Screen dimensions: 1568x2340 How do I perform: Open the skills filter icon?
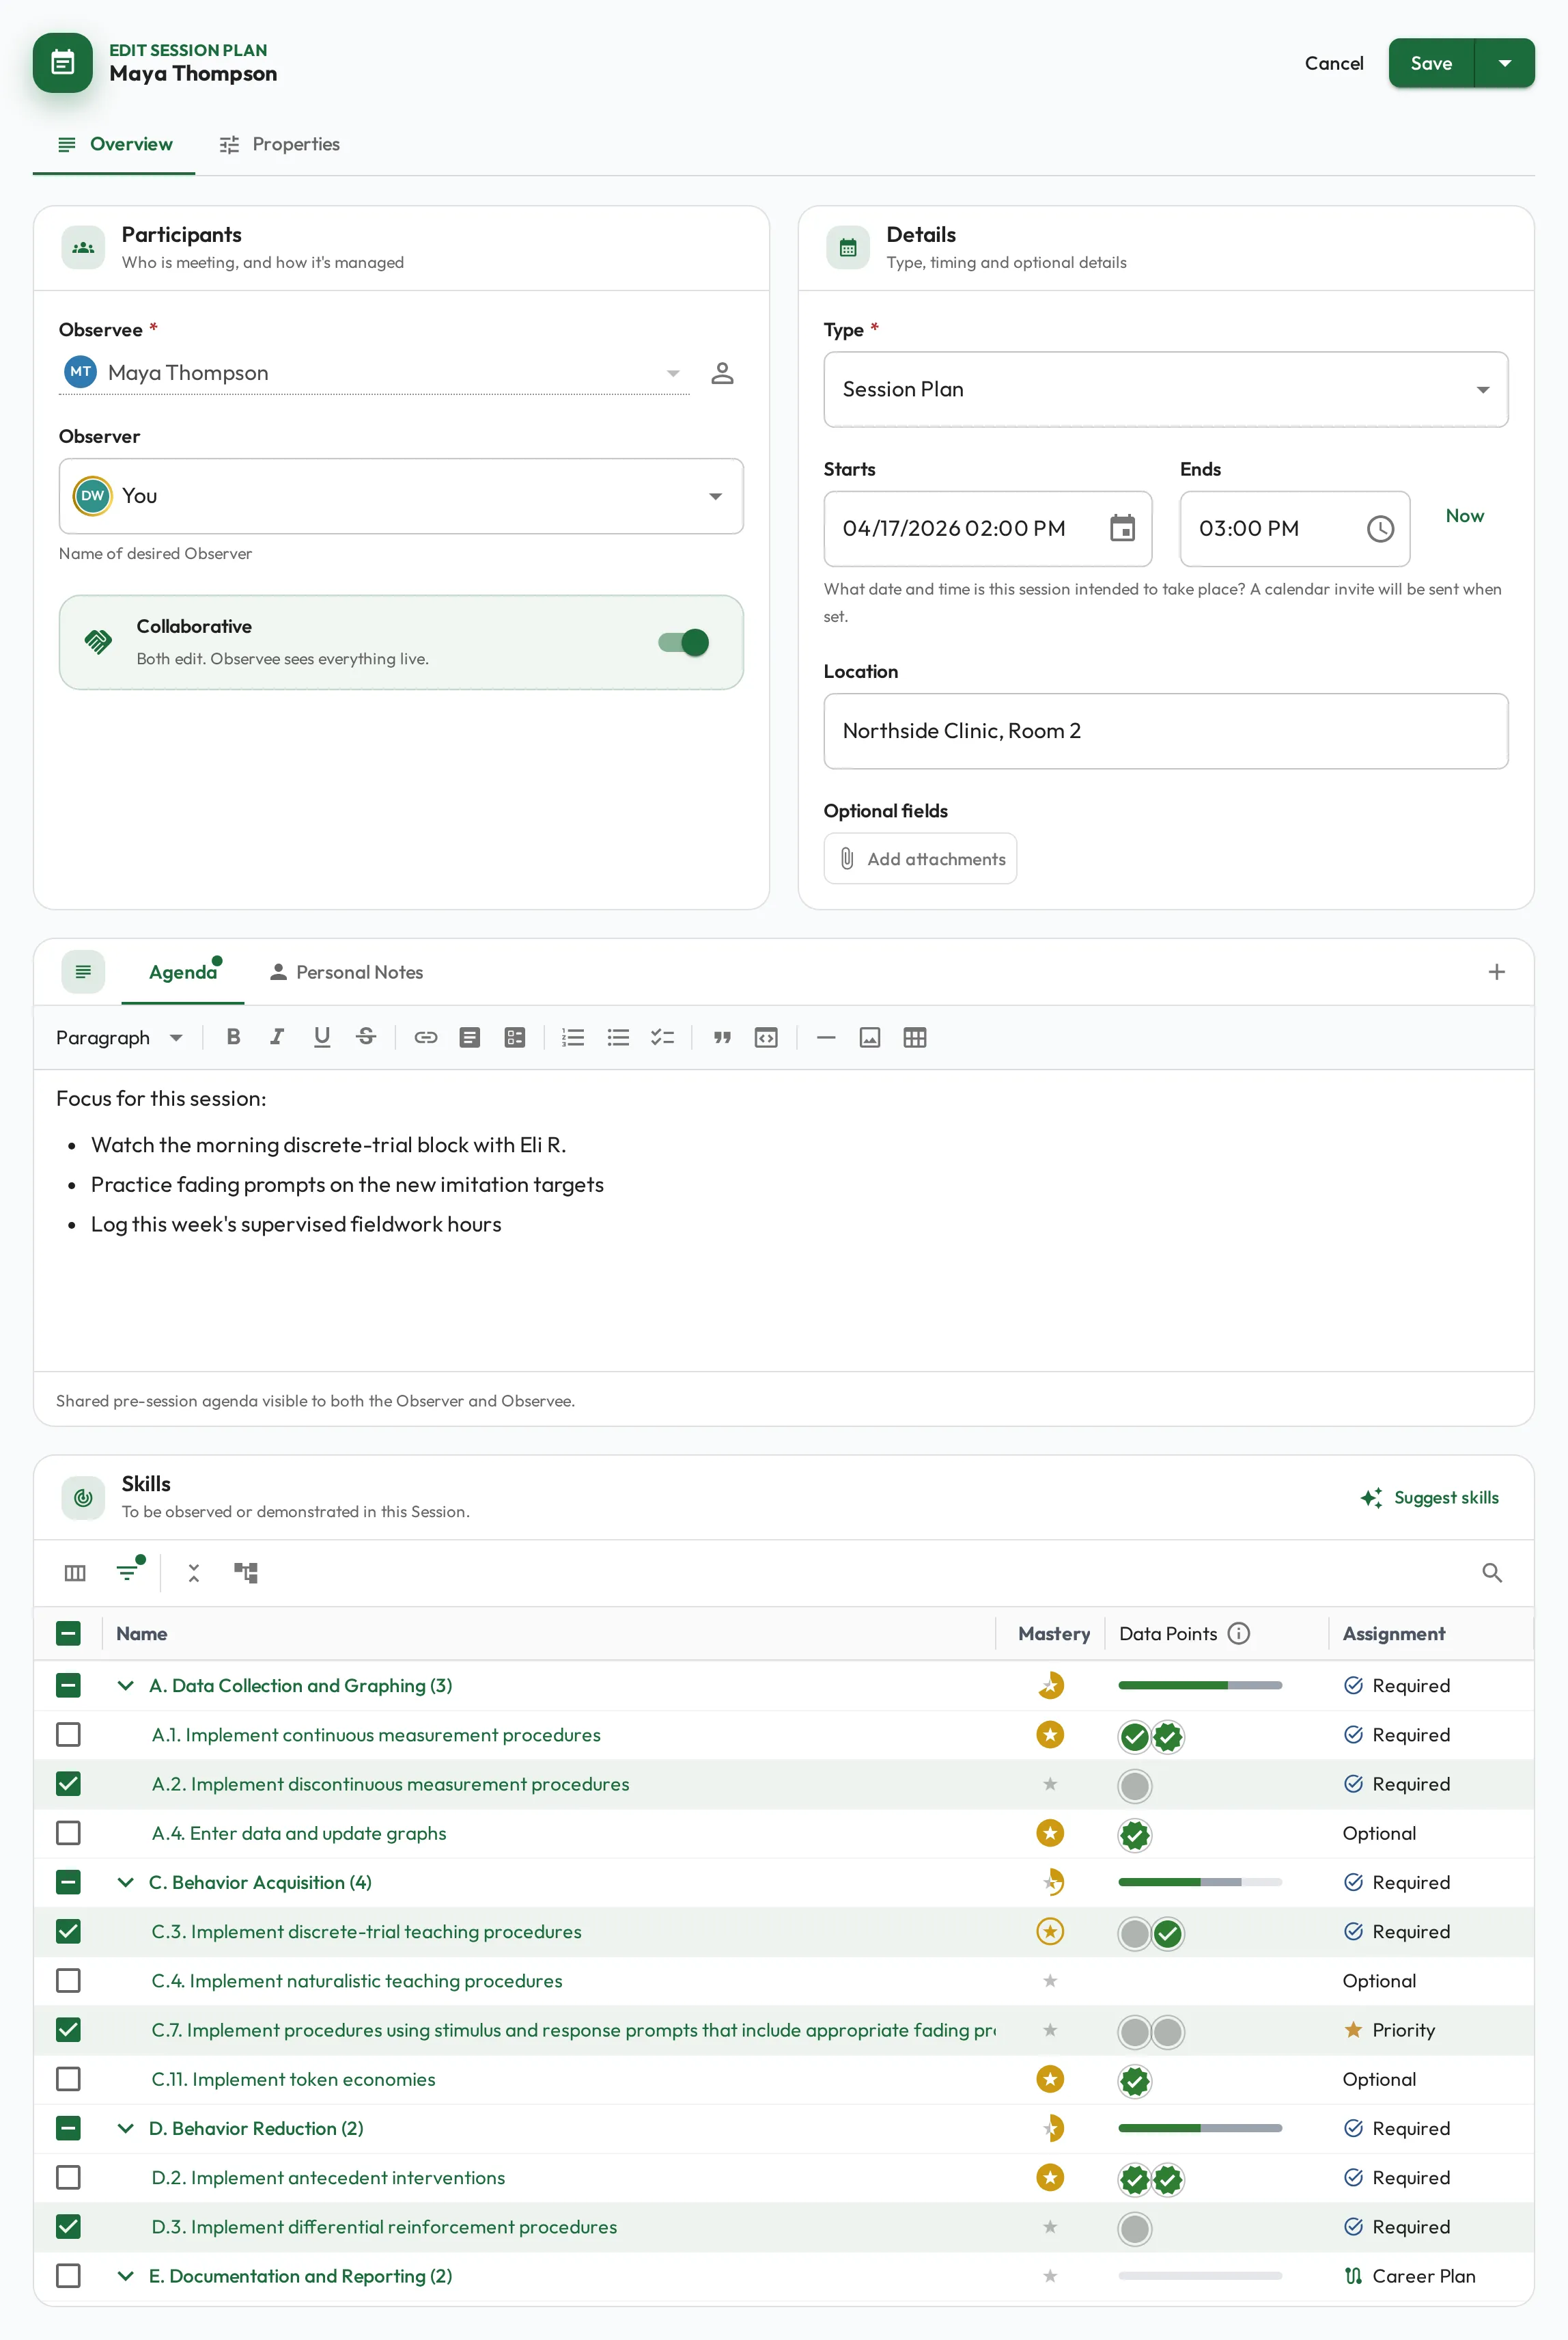click(128, 1573)
